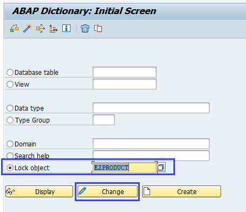The image size is (246, 212).
Task: Click the Create button
Action: [x=182, y=191]
